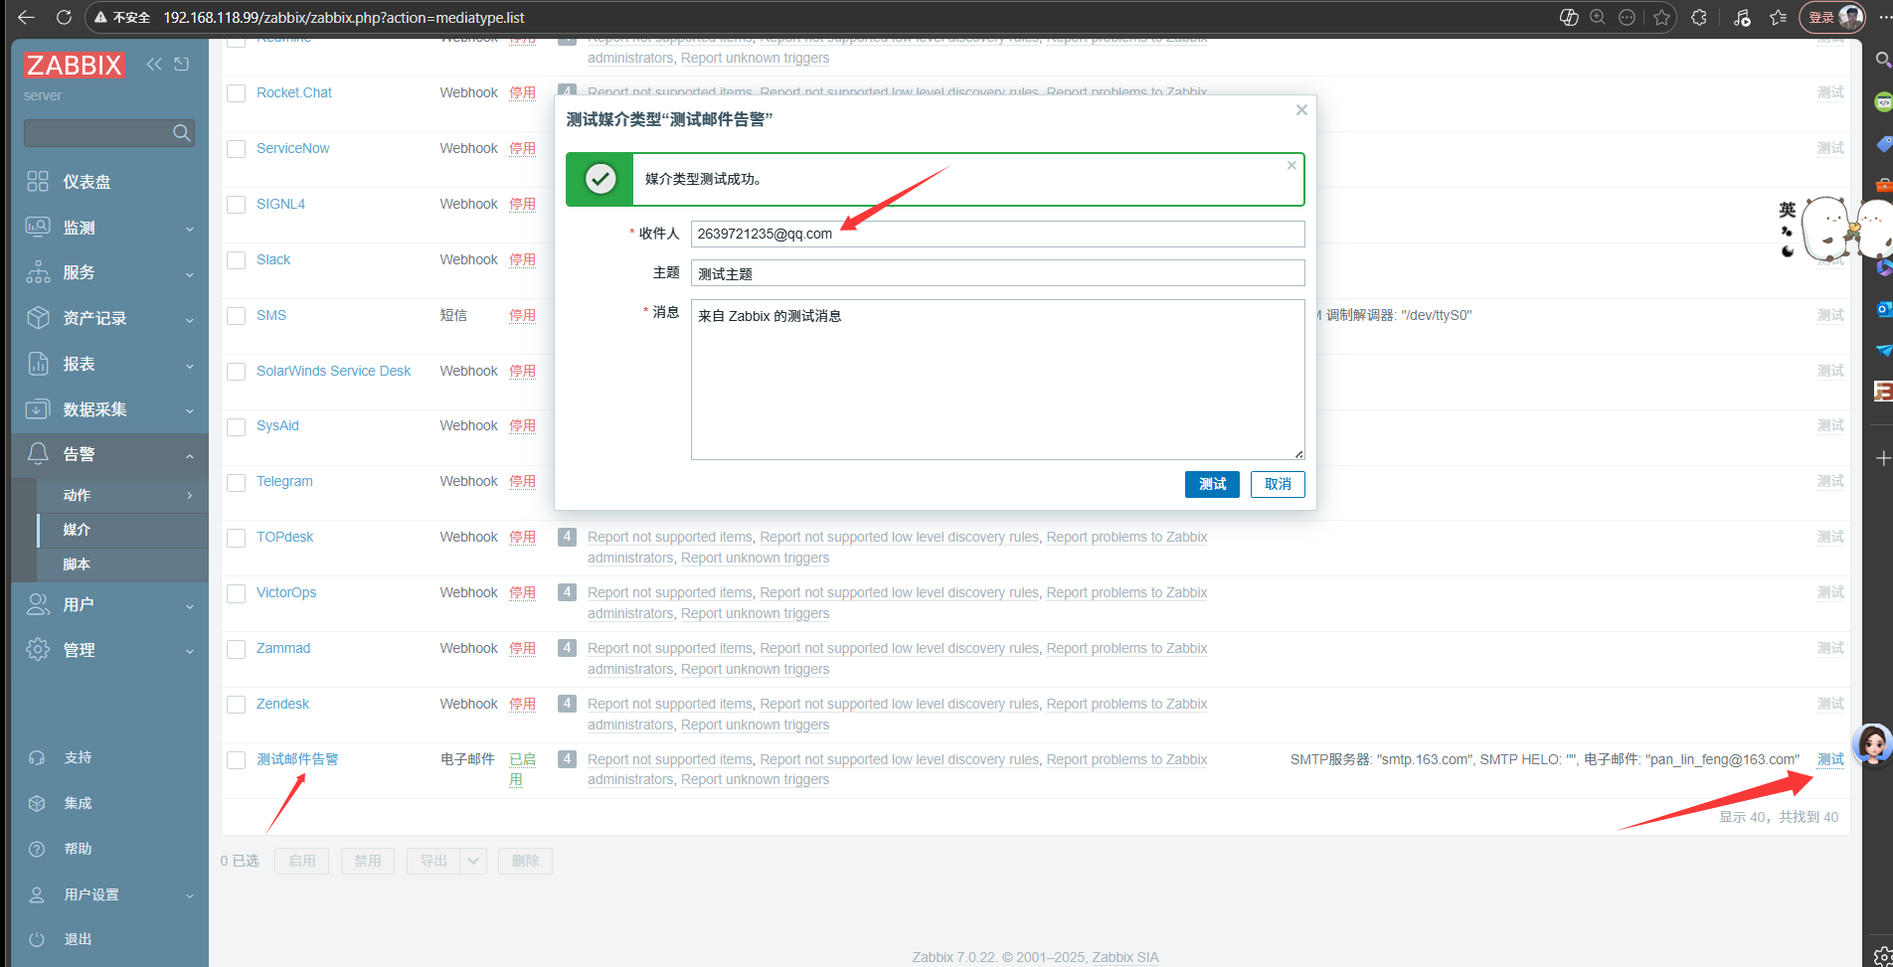Expand the 资产记录 inventory menu
Viewport: 1893px width, 967px height.
109,318
